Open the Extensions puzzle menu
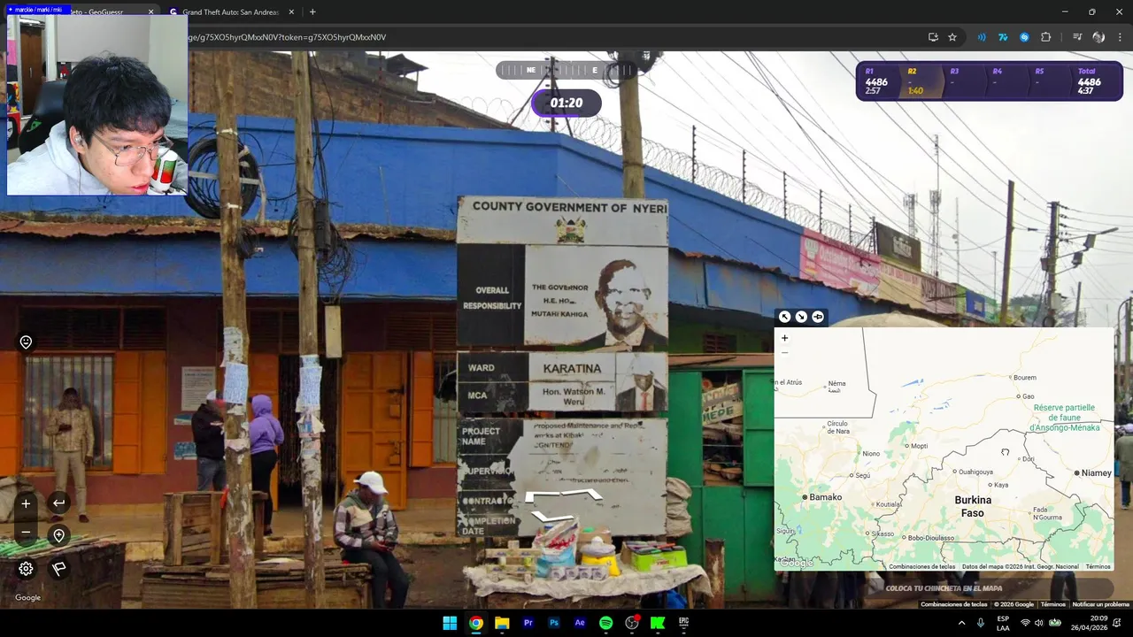This screenshot has width=1133, height=637. pos(1046,37)
